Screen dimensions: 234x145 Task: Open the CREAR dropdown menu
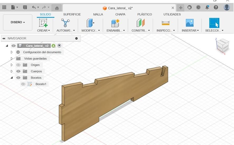click(43, 30)
